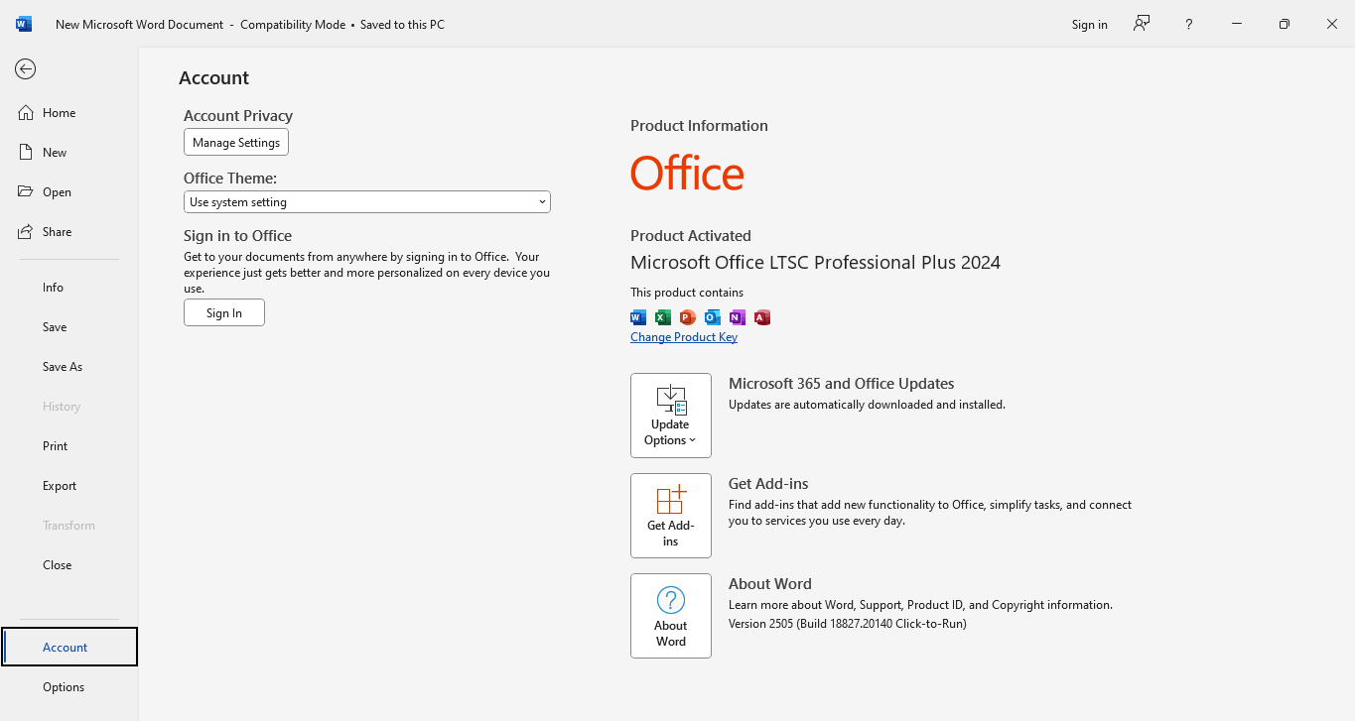Open the Print page
This screenshot has height=721, width=1355.
(x=68, y=445)
